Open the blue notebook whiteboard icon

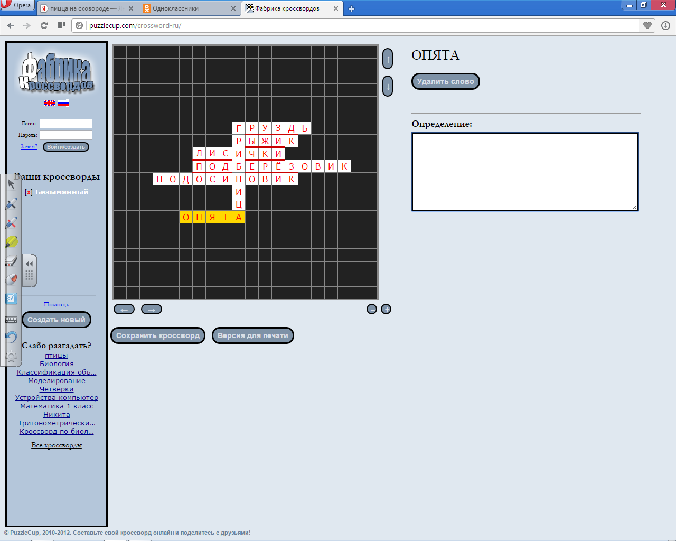[11, 299]
